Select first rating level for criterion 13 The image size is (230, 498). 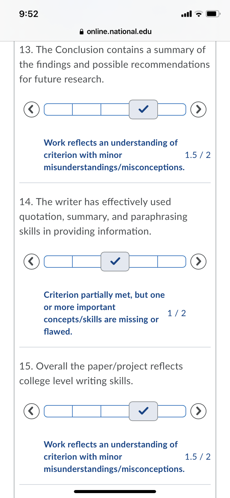(58, 109)
